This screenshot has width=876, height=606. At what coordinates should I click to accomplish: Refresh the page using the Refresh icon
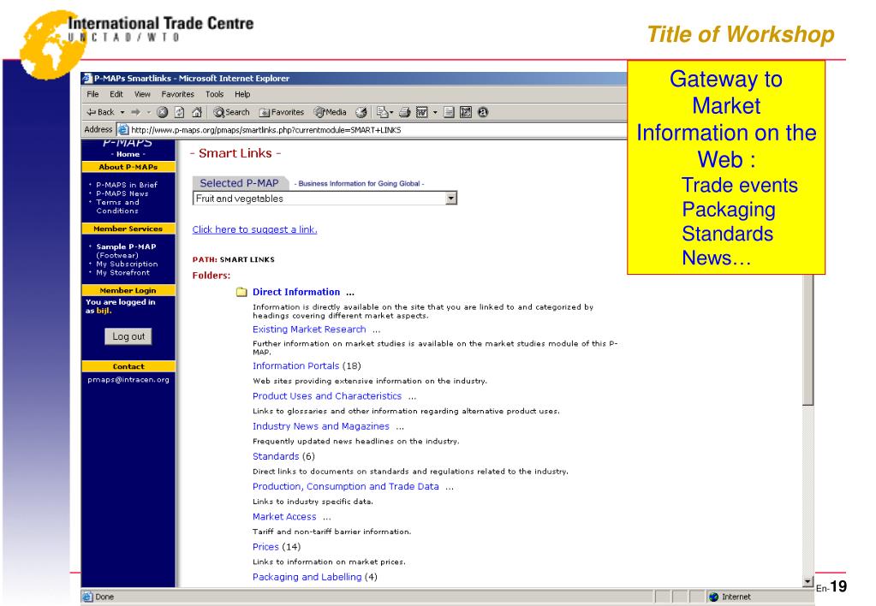179,112
